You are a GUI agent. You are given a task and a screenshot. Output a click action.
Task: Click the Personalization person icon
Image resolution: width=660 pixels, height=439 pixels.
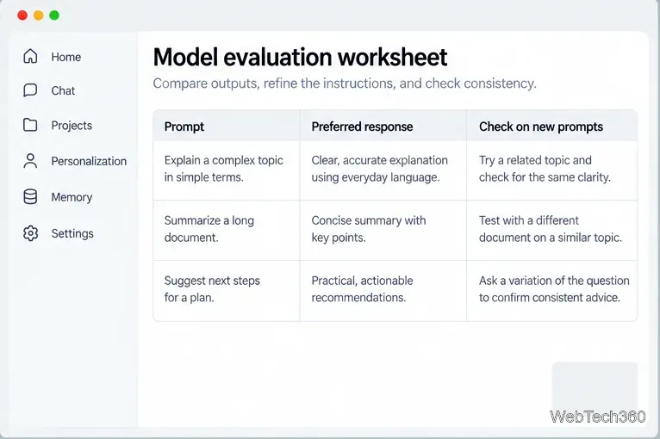click(30, 161)
